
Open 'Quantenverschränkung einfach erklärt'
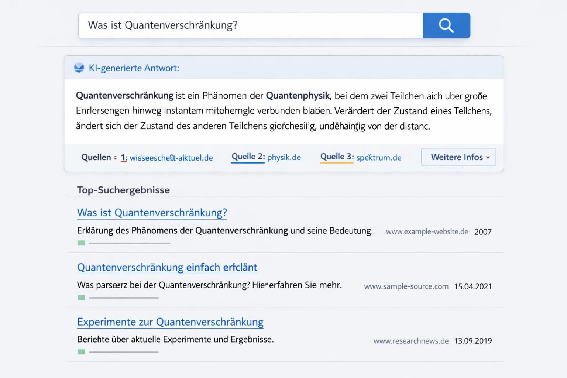[167, 267]
